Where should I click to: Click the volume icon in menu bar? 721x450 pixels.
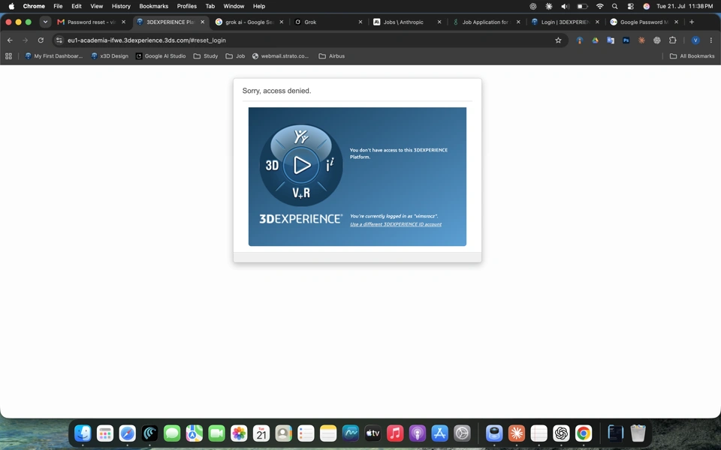pyautogui.click(x=565, y=7)
